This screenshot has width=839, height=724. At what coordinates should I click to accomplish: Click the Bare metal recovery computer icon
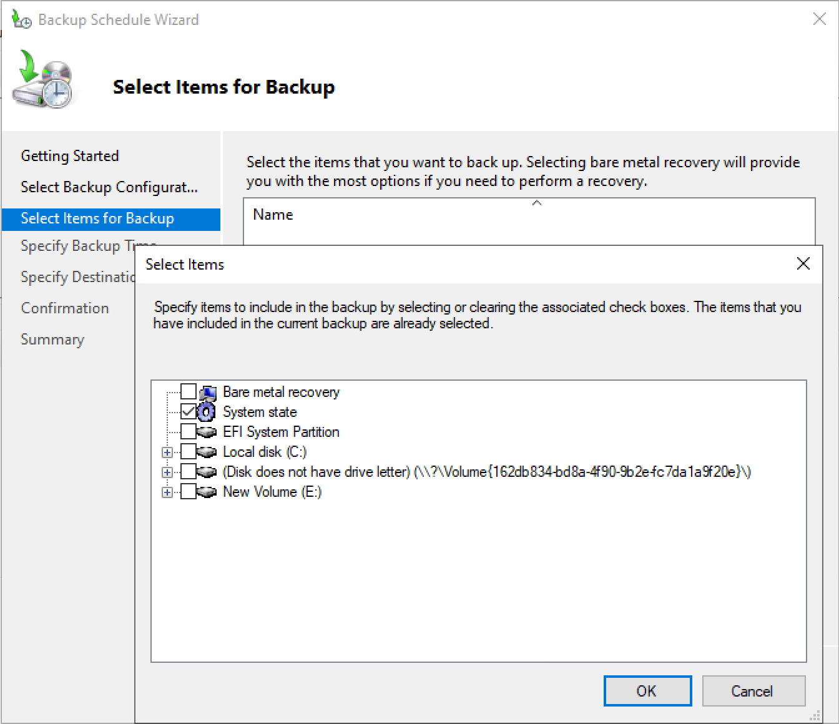click(x=207, y=393)
